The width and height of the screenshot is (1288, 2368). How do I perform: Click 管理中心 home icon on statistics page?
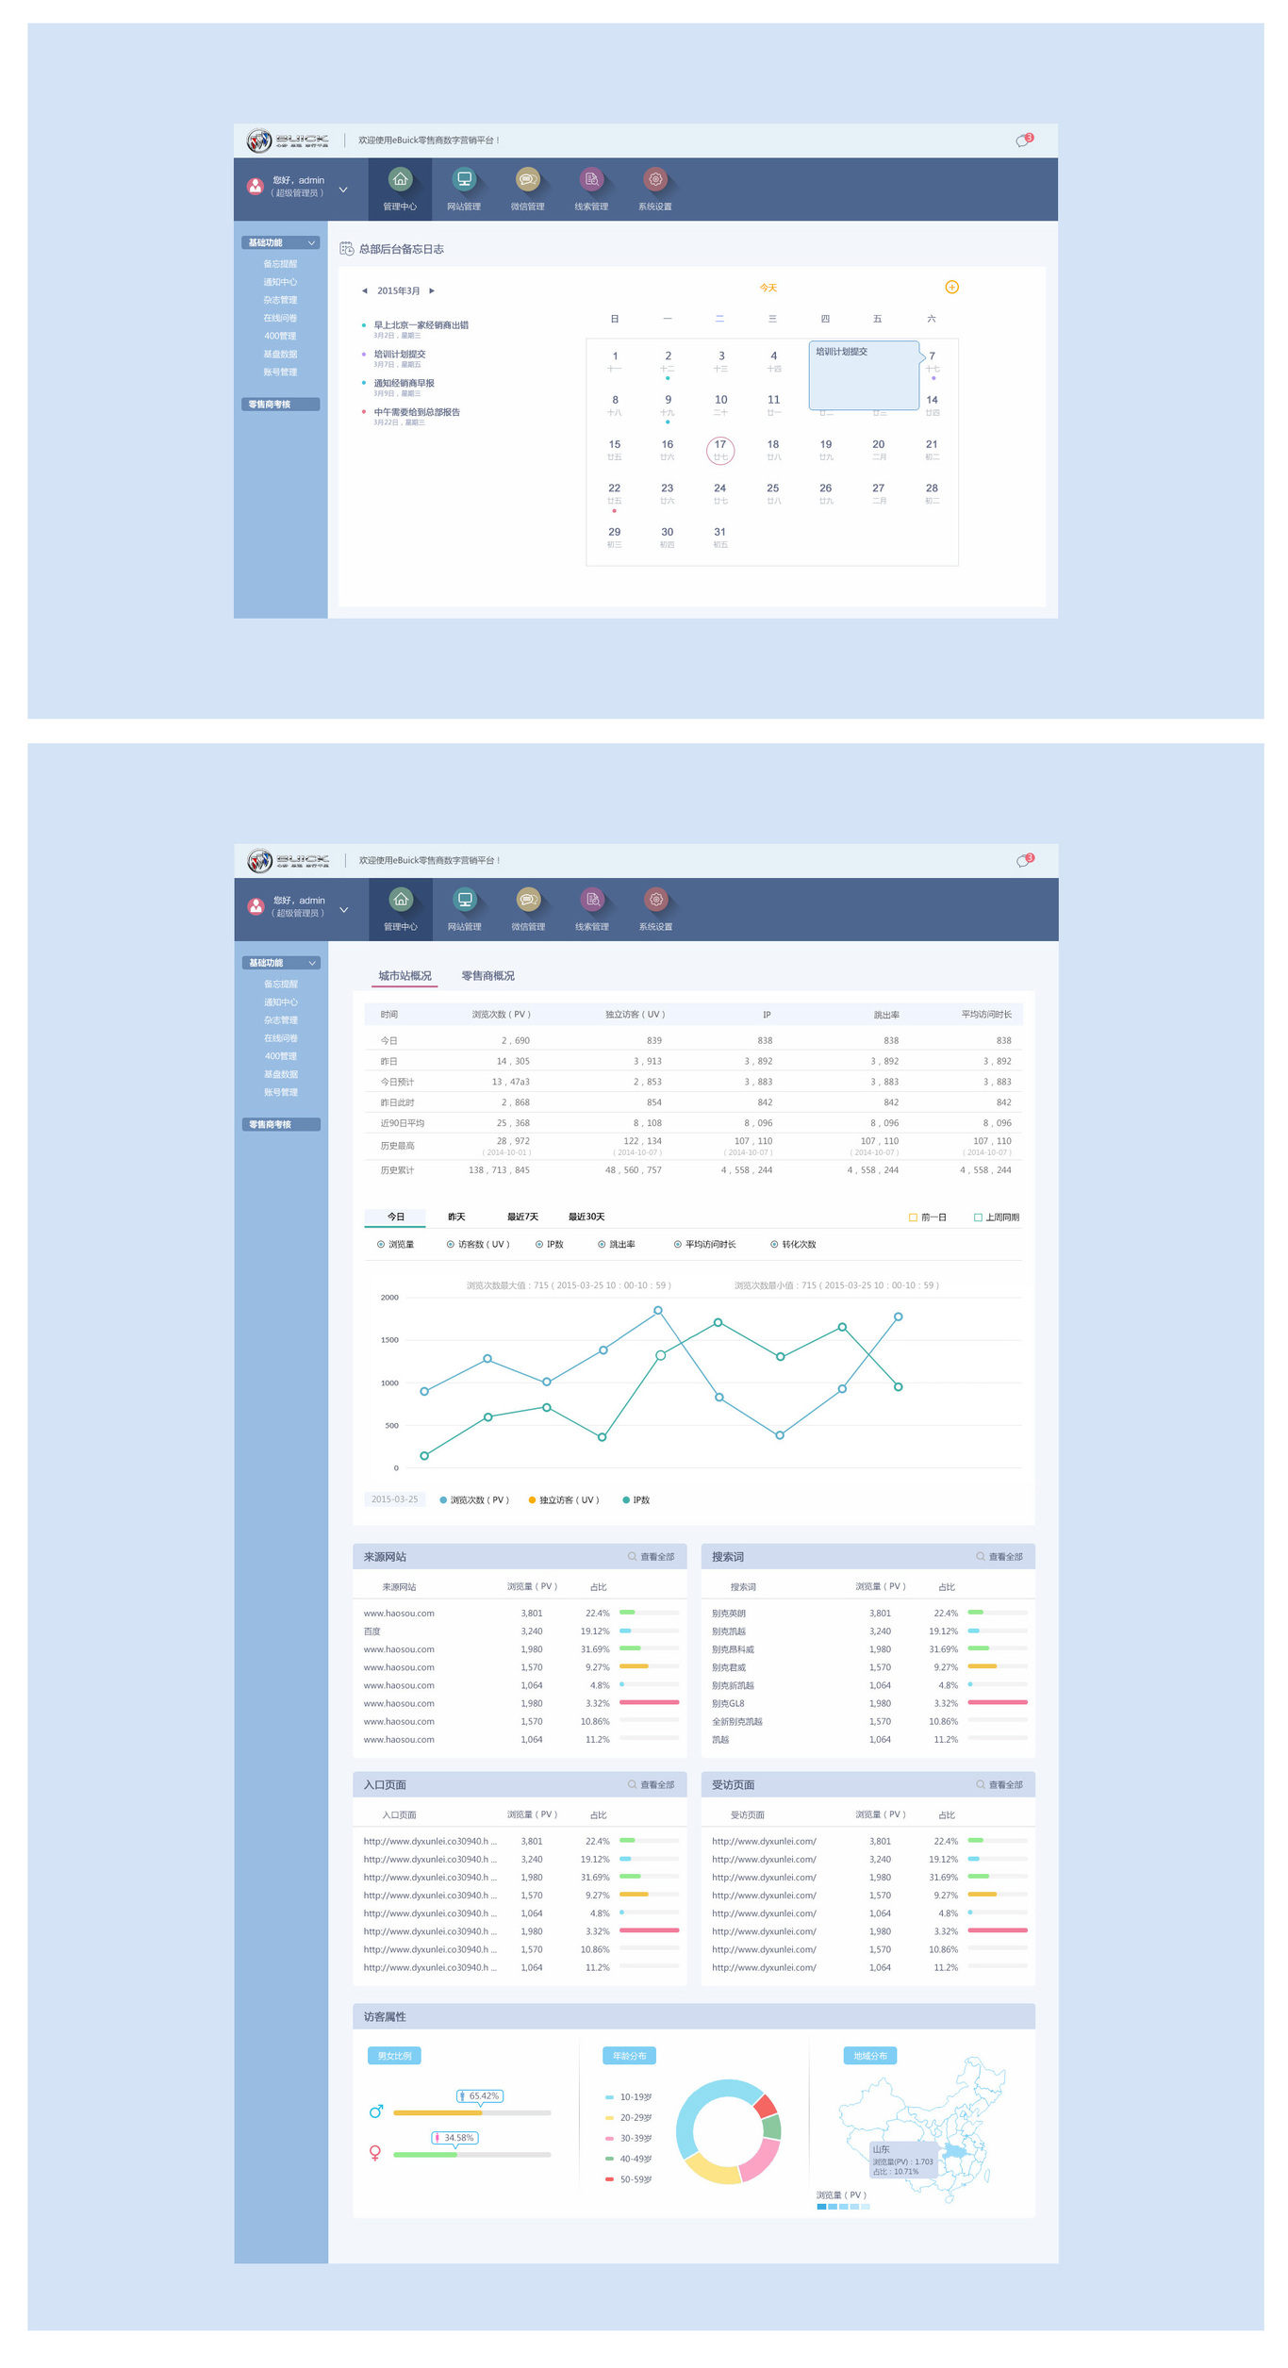click(401, 900)
